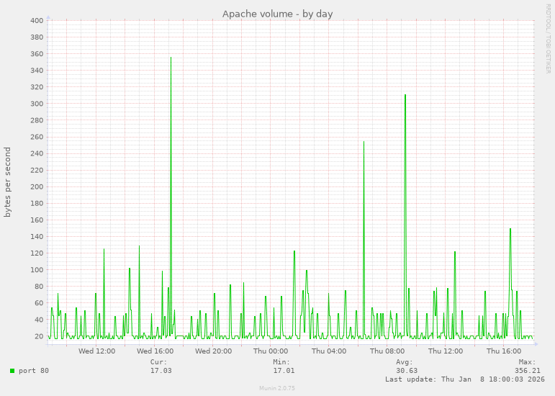Click the 200 y-axis label
This screenshot has height=396, width=555.
[37, 187]
